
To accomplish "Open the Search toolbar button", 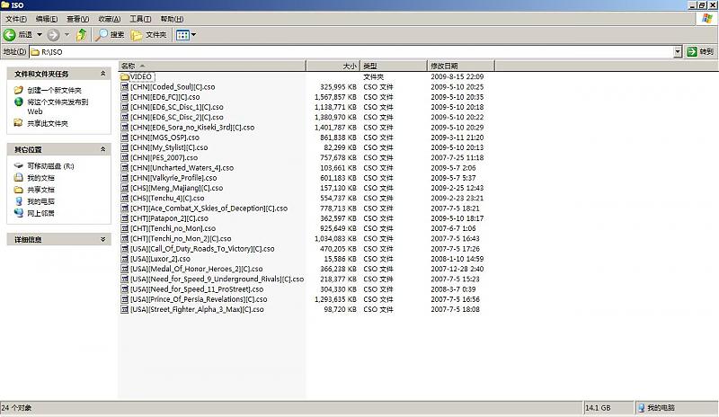I will [110, 34].
